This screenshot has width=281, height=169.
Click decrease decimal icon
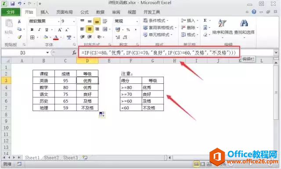pyautogui.click(x=125, y=37)
